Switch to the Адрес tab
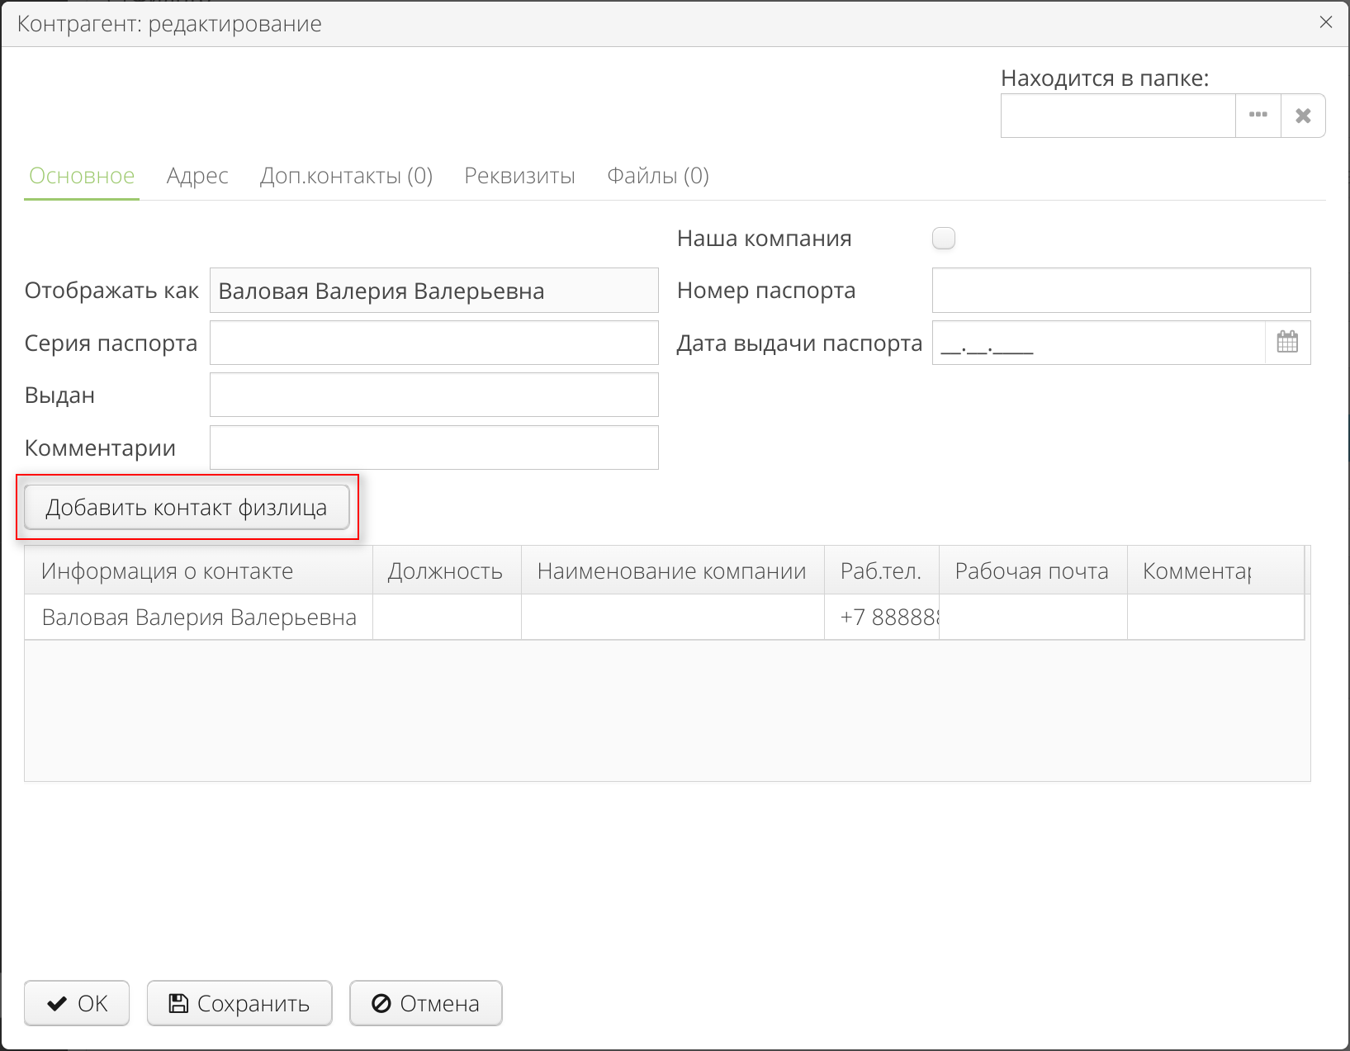This screenshot has height=1051, width=1350. (x=197, y=176)
